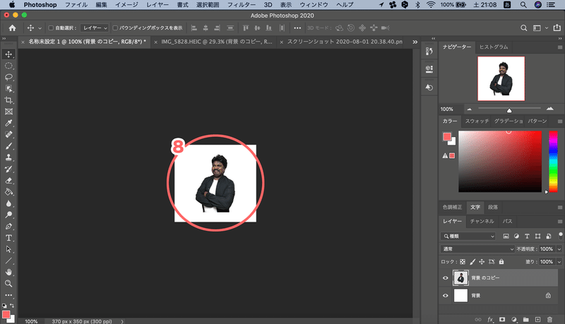Switch to the スウォッチ tab
Viewport: 565px width, 324px height.
pos(477,121)
